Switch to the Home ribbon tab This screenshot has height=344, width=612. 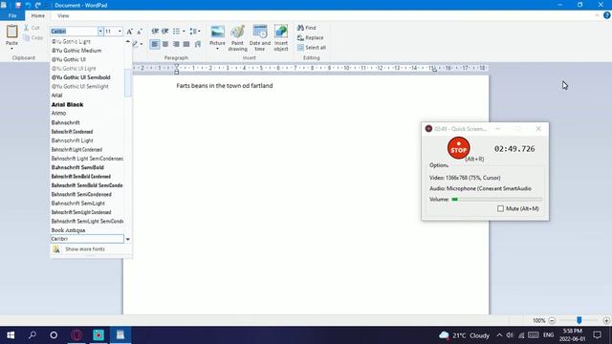point(38,15)
